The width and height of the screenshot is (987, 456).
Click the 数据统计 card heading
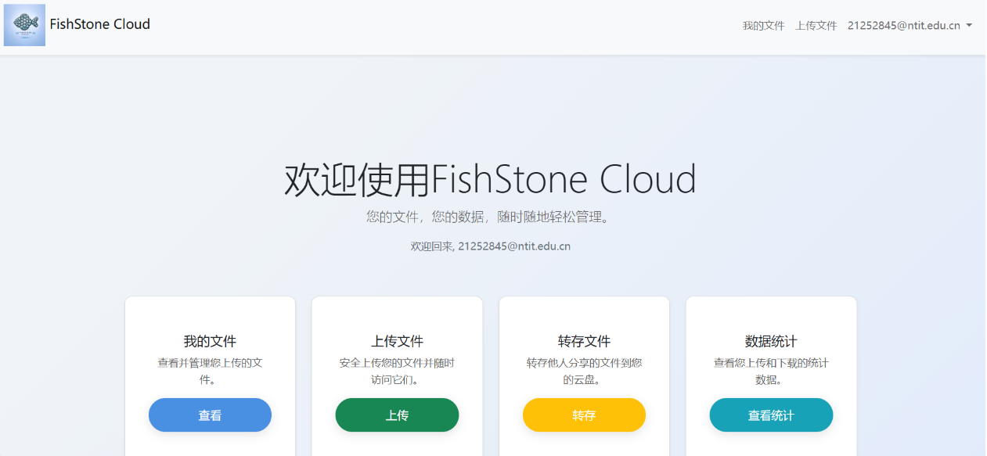point(771,340)
